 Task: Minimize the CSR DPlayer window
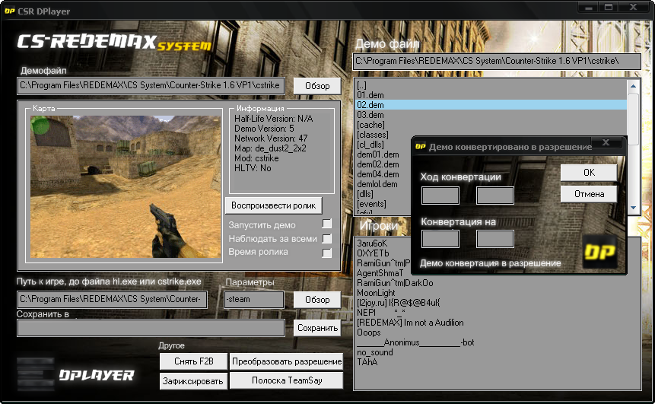pos(589,7)
